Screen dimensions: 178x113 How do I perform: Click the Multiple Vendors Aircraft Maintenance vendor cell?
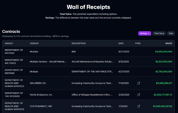tap(48, 62)
